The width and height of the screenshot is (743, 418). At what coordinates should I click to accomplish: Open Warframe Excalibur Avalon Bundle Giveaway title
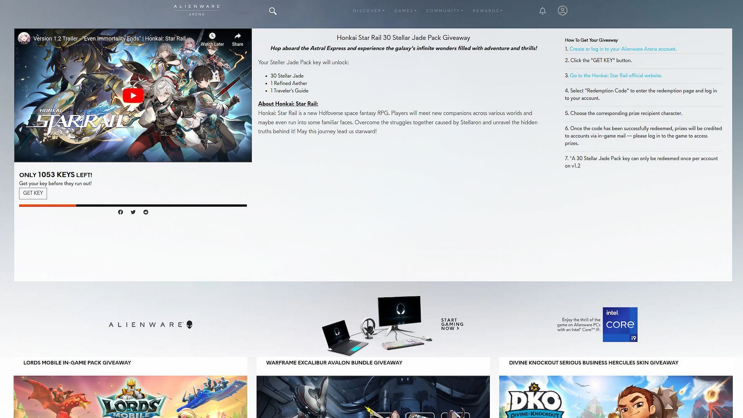334,363
